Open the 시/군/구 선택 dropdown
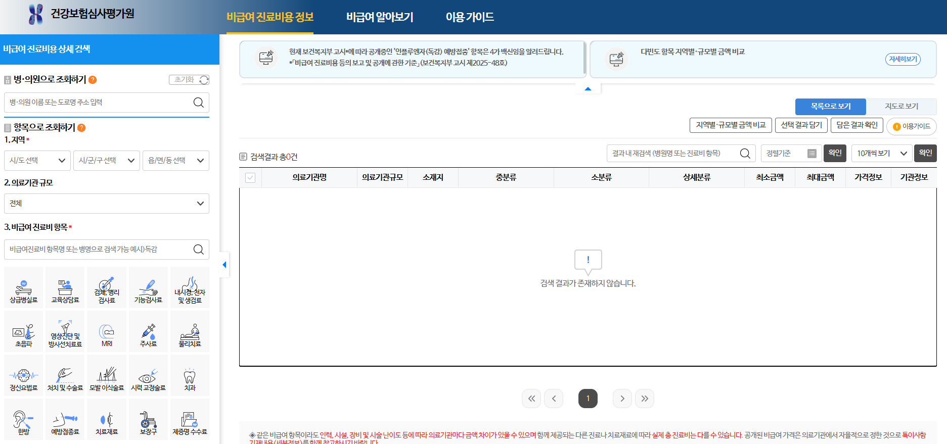This screenshot has height=444, width=947. point(107,161)
